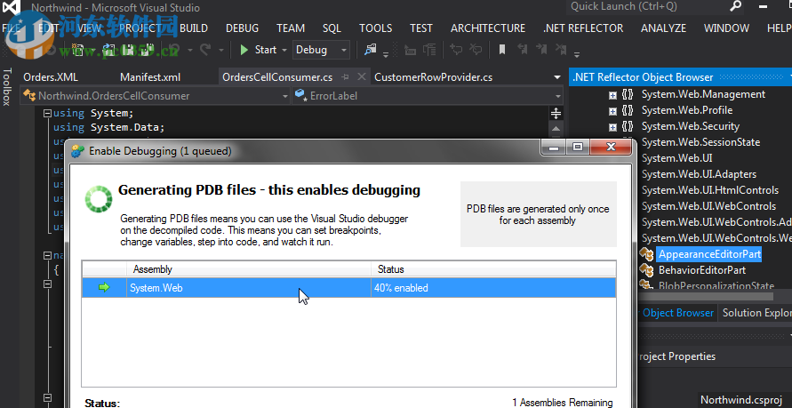Switch to the Manifest.xml tab
The image size is (792, 408).
point(150,77)
